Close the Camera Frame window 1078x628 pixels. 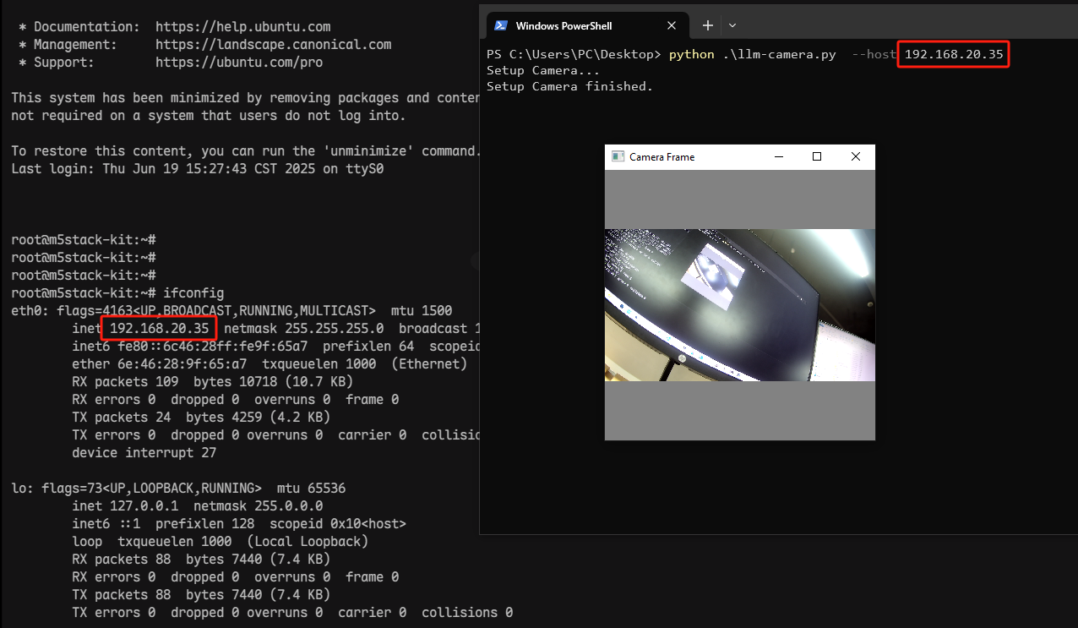coord(856,156)
